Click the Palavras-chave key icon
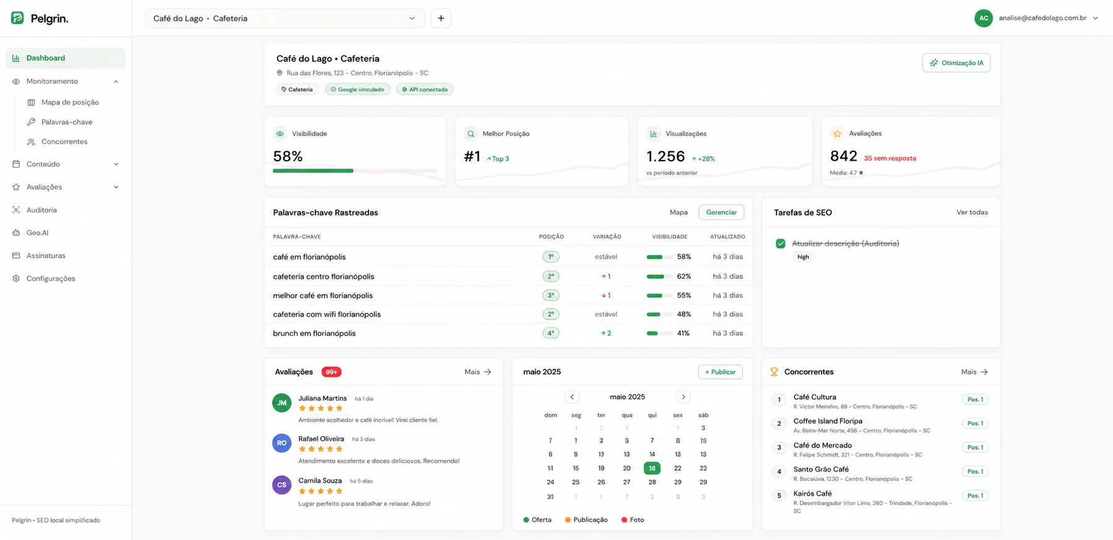 (x=31, y=122)
